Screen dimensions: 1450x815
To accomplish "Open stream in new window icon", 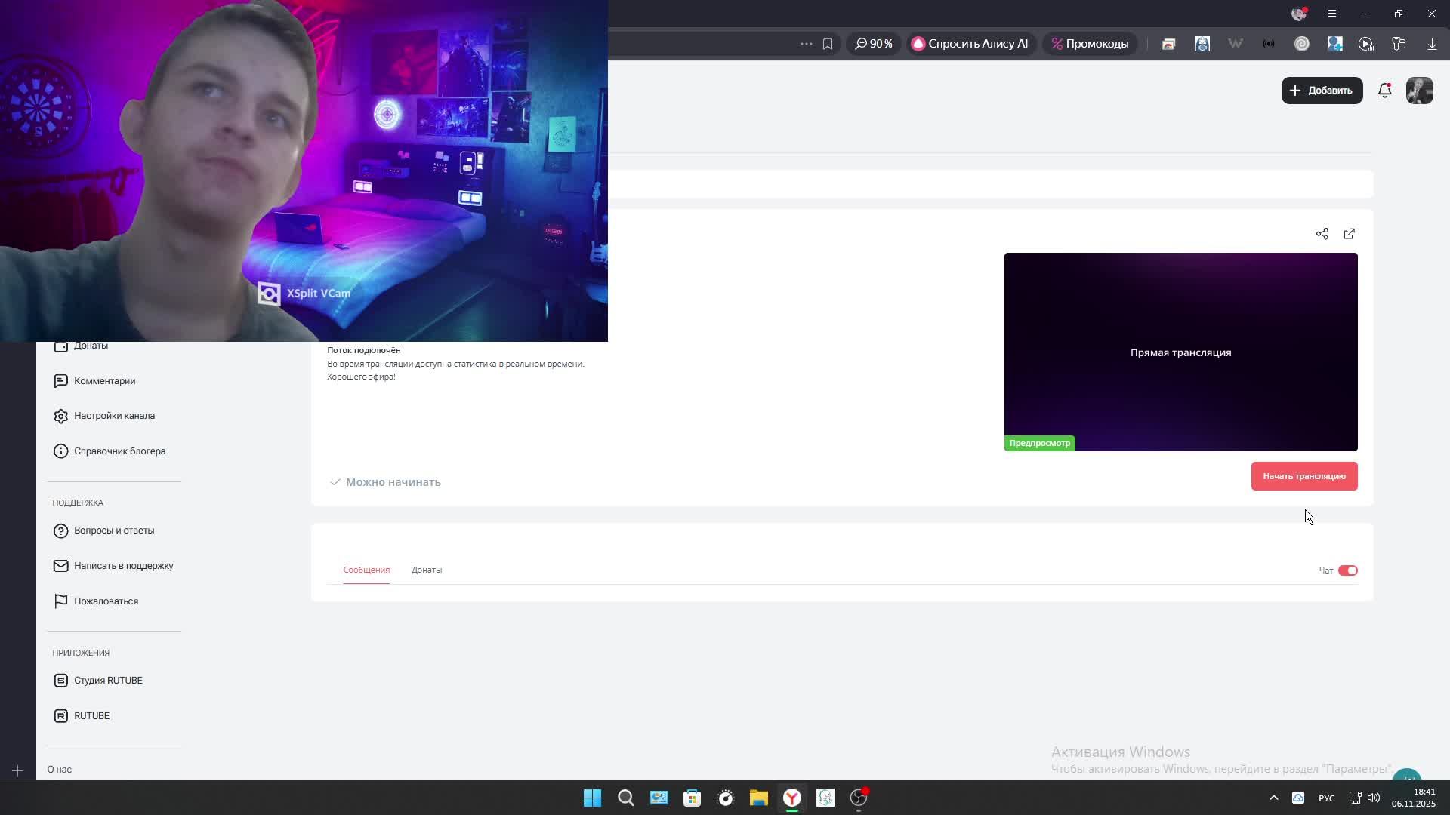I will pyautogui.click(x=1350, y=234).
